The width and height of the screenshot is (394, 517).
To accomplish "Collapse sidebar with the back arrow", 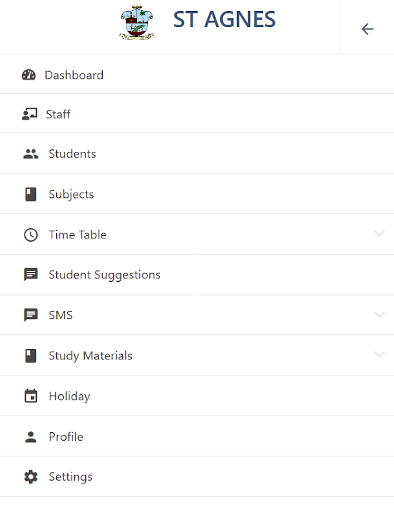I will tap(367, 28).
